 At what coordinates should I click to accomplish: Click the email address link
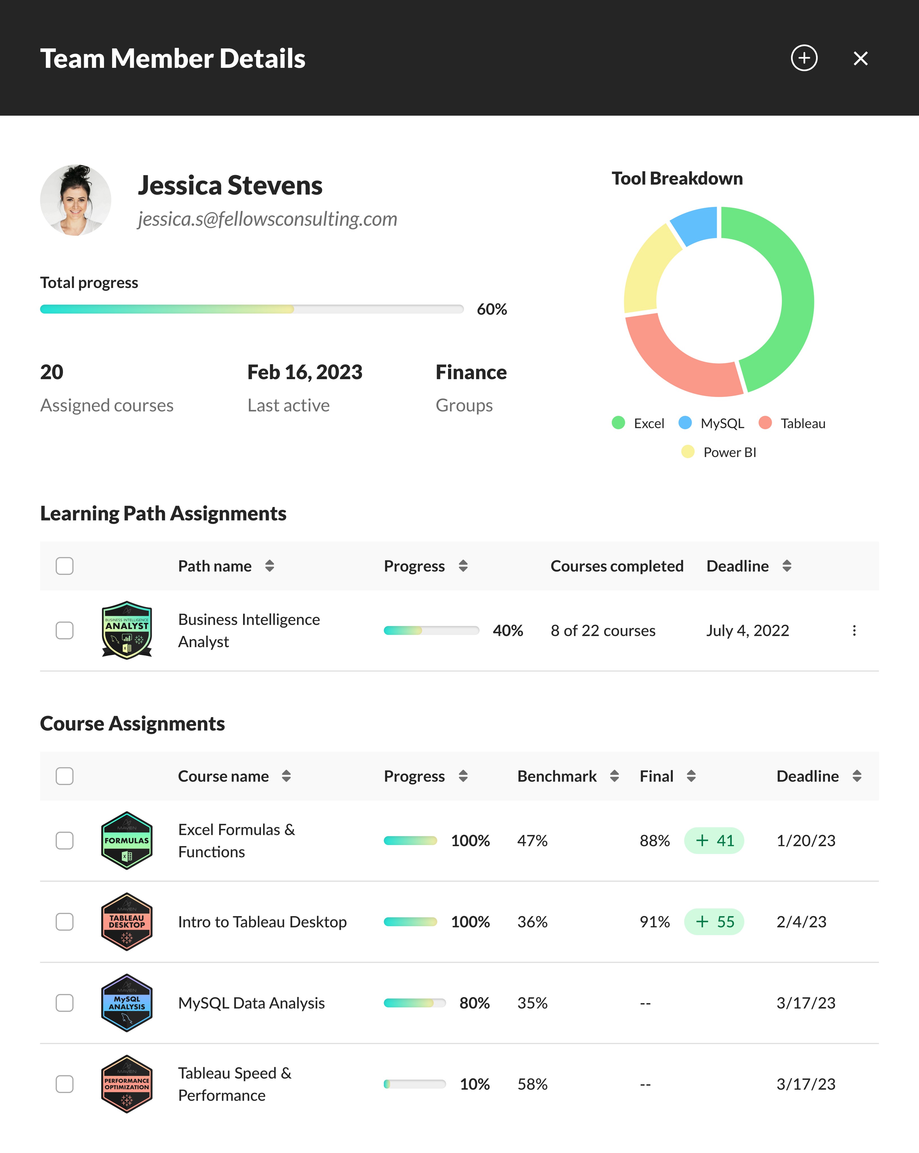268,219
